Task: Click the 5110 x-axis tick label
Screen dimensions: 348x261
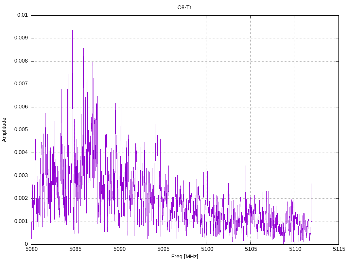Action: click(x=295, y=249)
